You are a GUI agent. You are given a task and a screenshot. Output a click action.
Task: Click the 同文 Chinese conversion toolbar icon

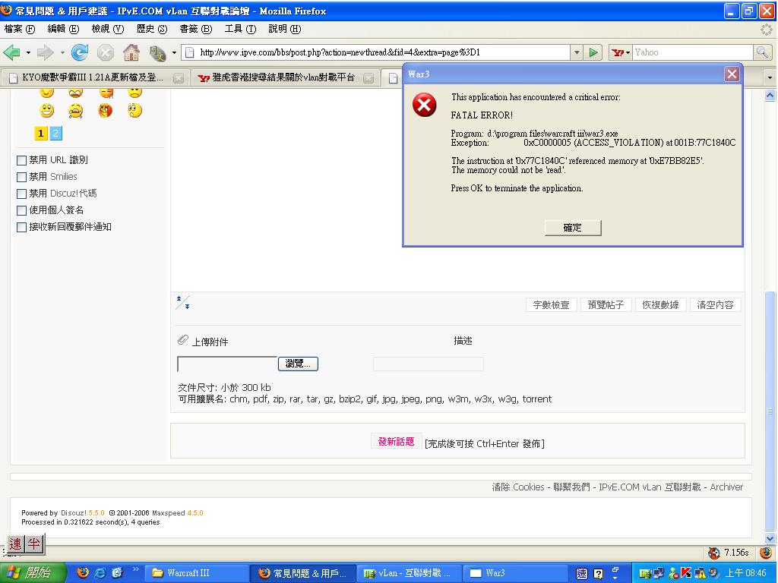(158, 52)
